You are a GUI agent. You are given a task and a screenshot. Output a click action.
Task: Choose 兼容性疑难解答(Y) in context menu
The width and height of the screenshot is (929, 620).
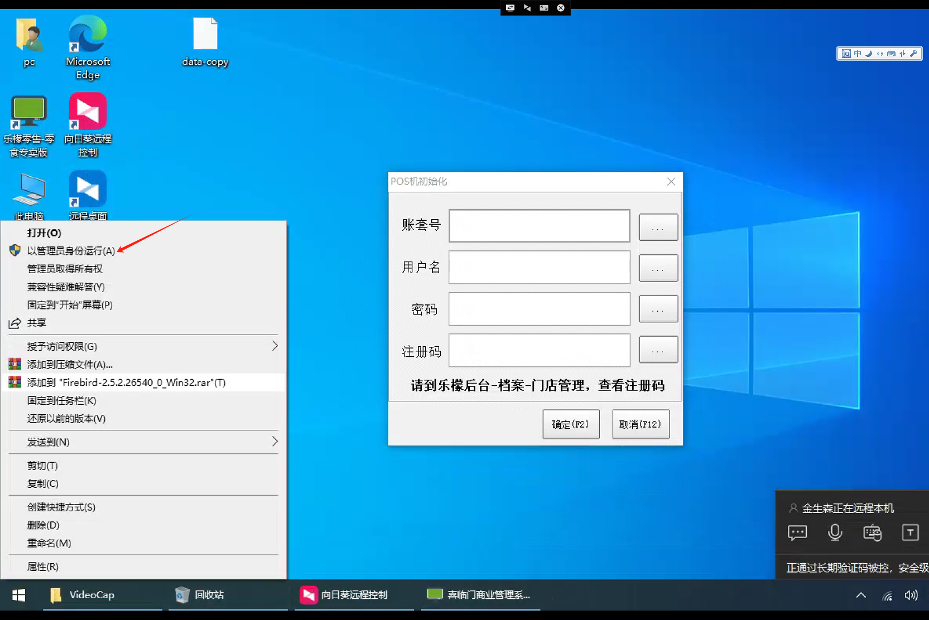click(x=143, y=287)
